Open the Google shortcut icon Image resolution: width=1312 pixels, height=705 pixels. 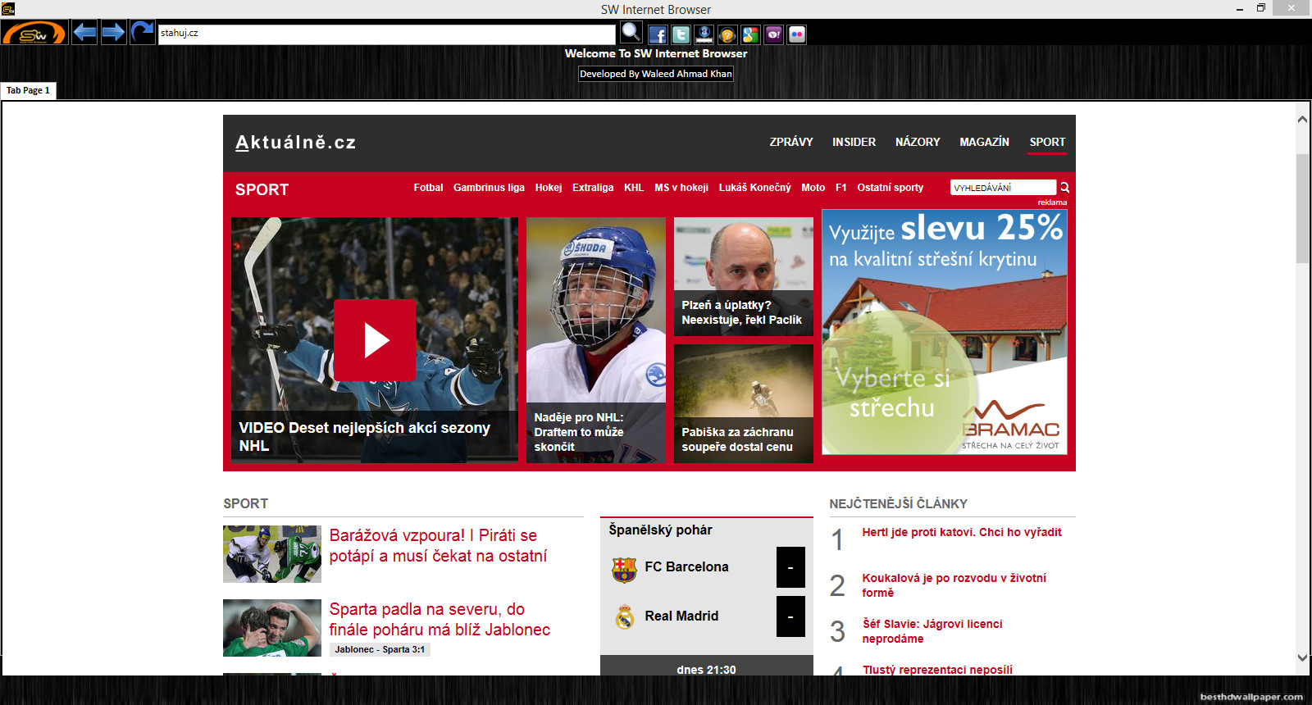(x=750, y=34)
